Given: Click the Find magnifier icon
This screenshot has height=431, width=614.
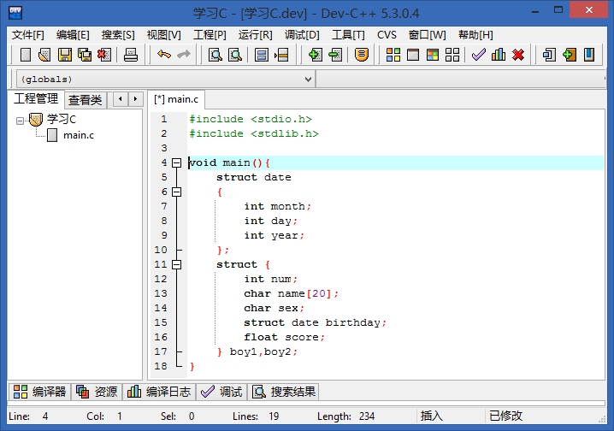Looking at the screenshot, I should click(215, 55).
